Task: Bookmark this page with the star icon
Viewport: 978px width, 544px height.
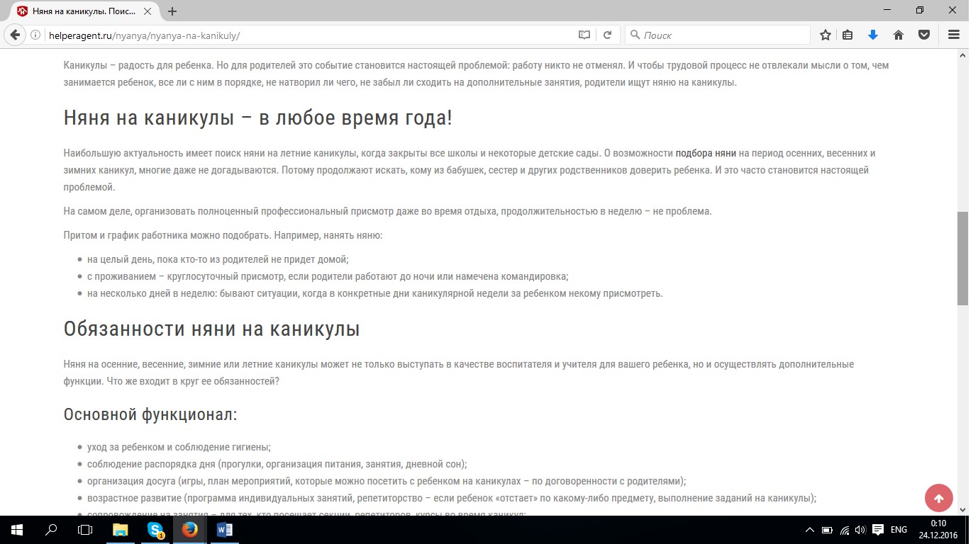Action: pos(826,35)
